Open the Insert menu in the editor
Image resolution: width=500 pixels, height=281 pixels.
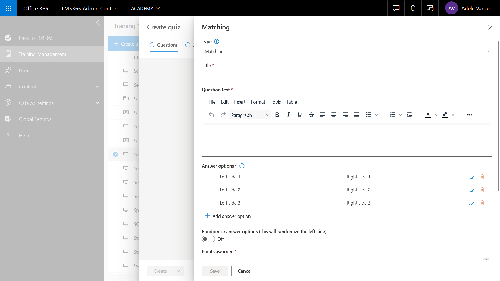(x=239, y=102)
